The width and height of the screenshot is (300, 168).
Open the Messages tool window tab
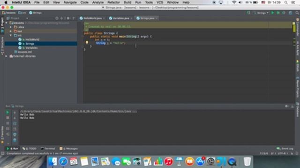click(69, 148)
